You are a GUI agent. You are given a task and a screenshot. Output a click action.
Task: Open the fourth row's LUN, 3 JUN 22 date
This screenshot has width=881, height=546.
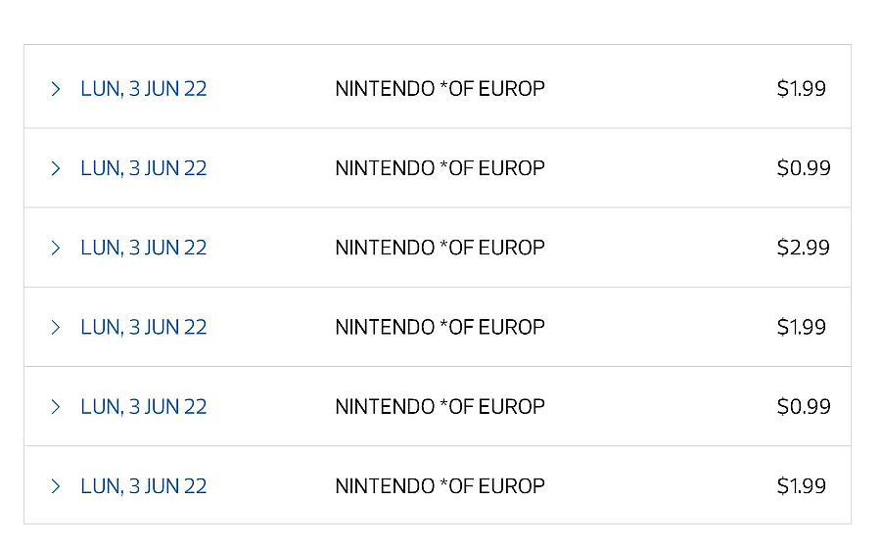tap(144, 327)
